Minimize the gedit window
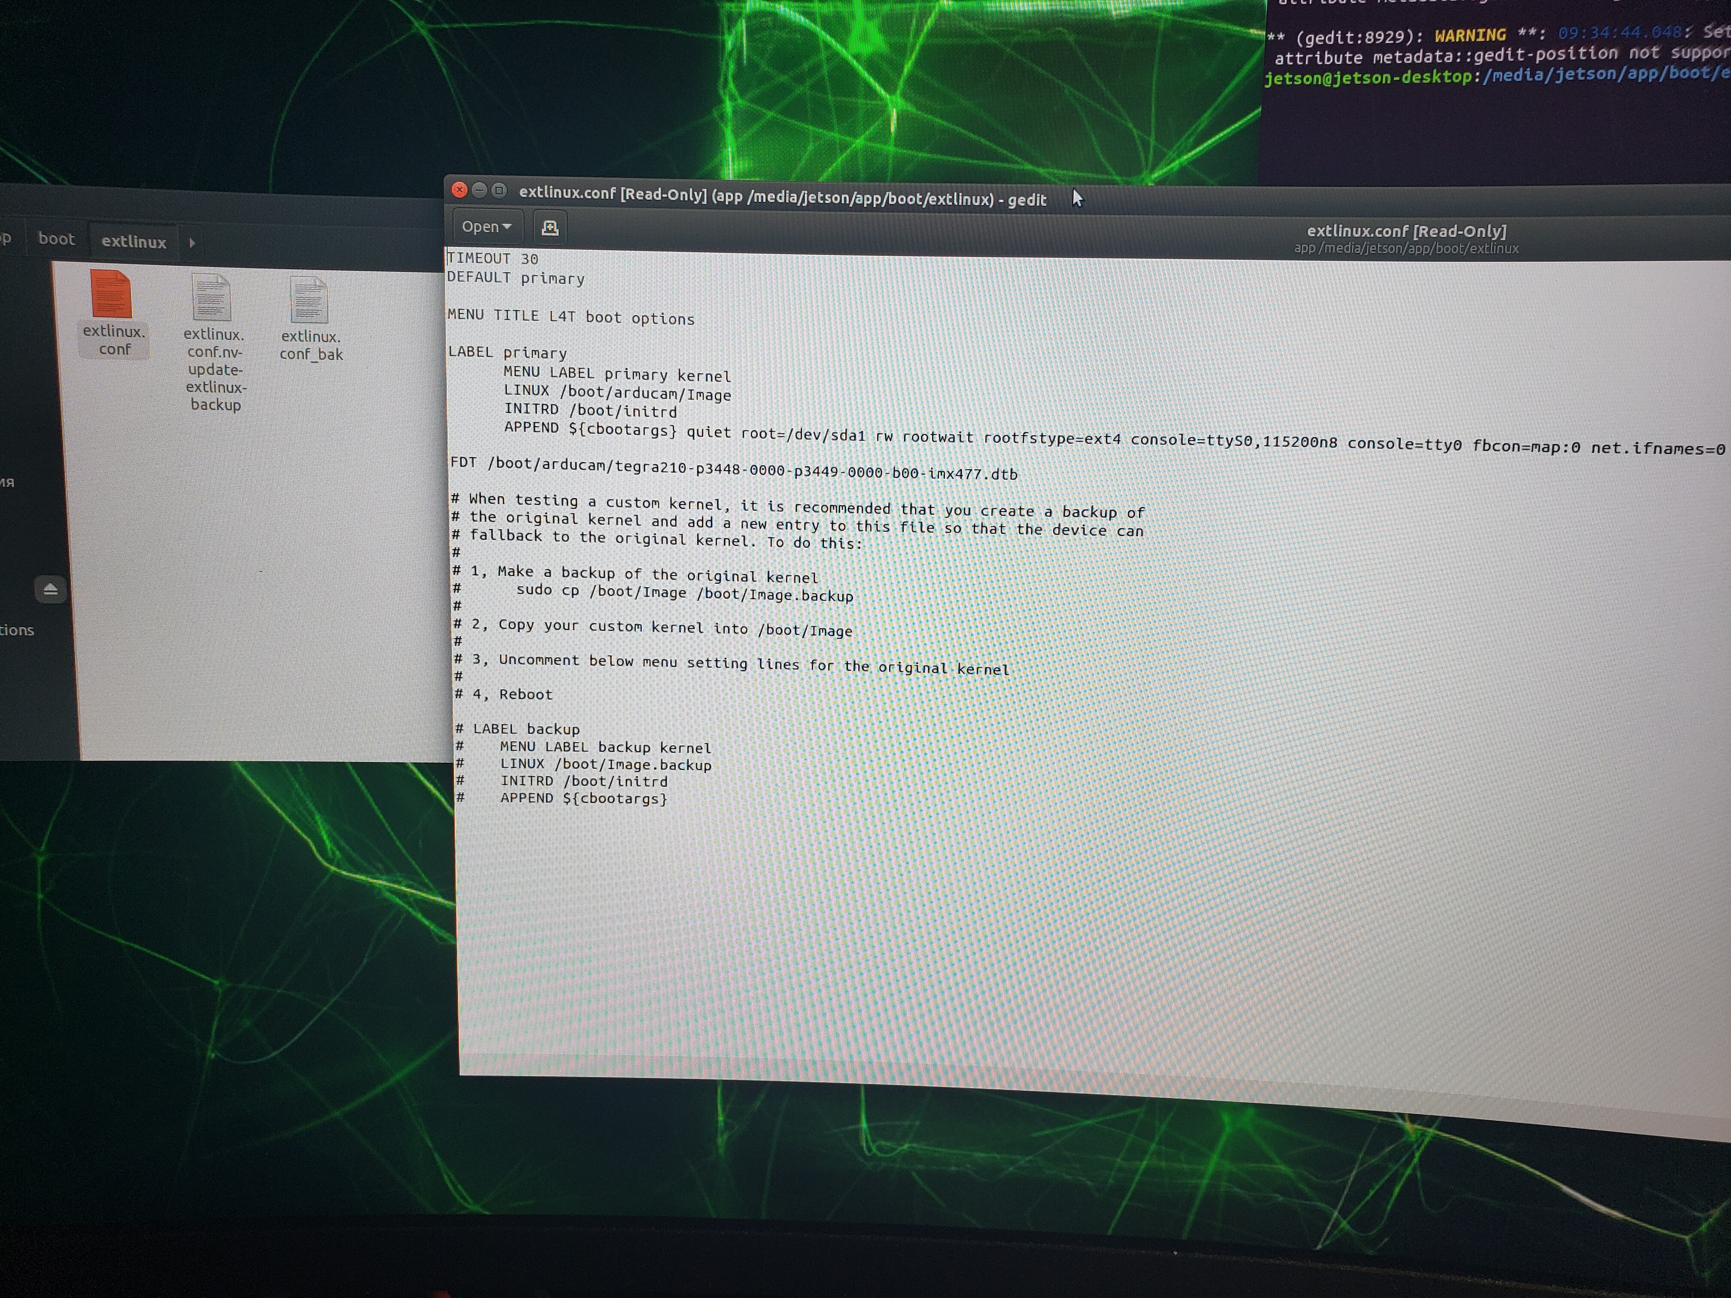Viewport: 1731px width, 1298px height. [x=480, y=190]
